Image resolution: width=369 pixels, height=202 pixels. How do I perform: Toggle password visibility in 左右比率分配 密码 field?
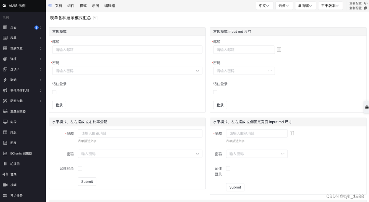[x=197, y=154]
